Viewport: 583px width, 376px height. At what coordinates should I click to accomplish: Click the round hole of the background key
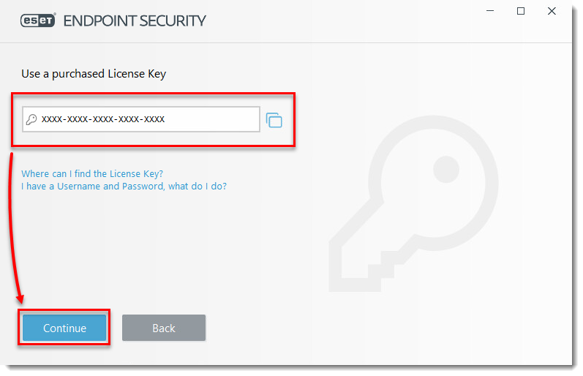pos(445,170)
